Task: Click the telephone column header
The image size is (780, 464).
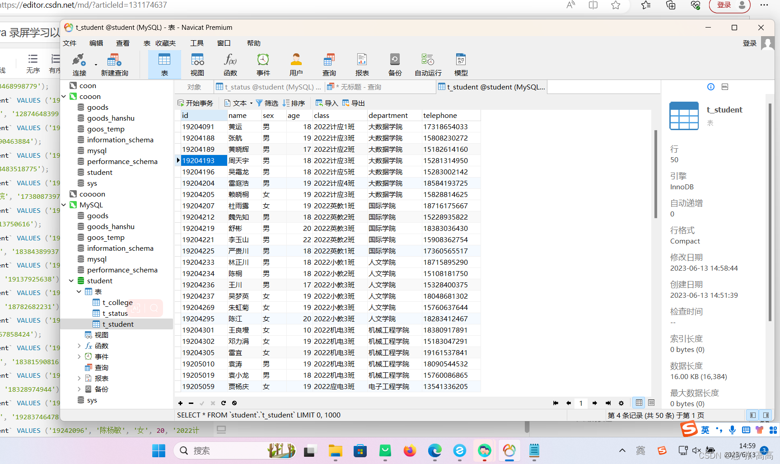Action: [451, 116]
